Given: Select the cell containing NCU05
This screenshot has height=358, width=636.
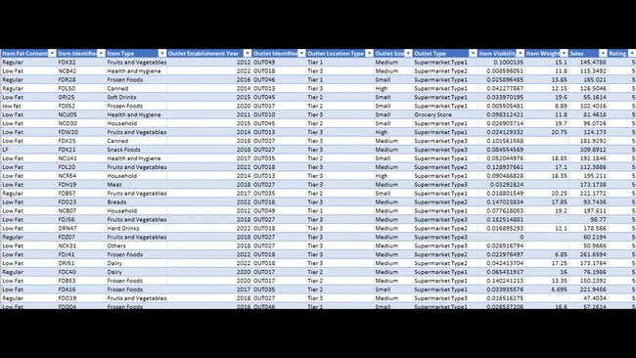Looking at the screenshot, I should click(81, 114).
